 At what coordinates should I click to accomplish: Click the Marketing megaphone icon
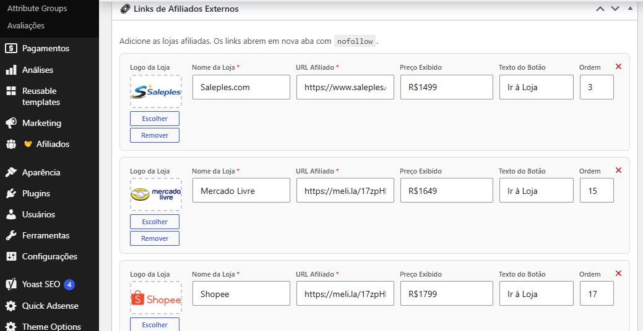click(x=11, y=123)
